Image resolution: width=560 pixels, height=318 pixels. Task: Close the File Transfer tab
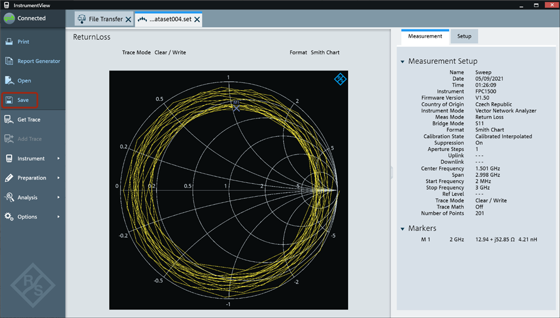pyautogui.click(x=128, y=19)
